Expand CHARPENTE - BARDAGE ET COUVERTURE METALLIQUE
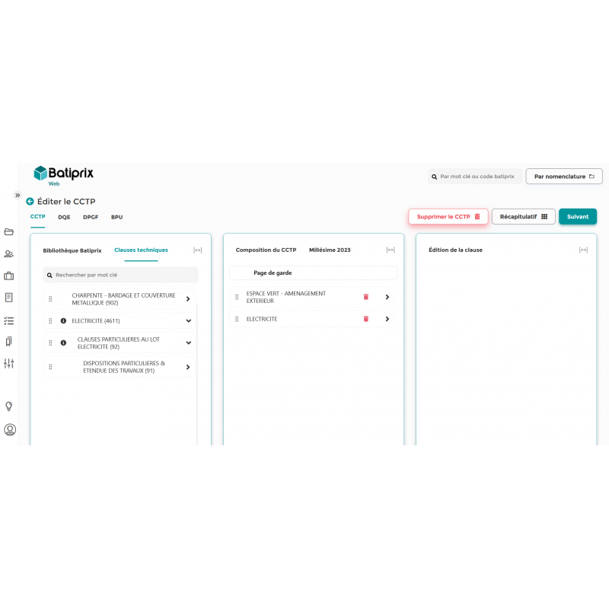The width and height of the screenshot is (609, 609). (x=188, y=299)
